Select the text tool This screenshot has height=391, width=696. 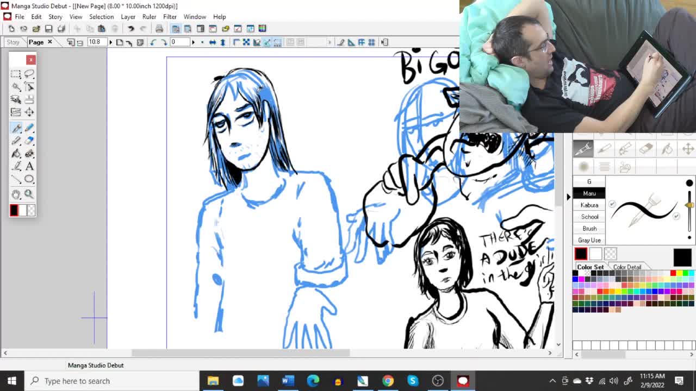[29, 167]
